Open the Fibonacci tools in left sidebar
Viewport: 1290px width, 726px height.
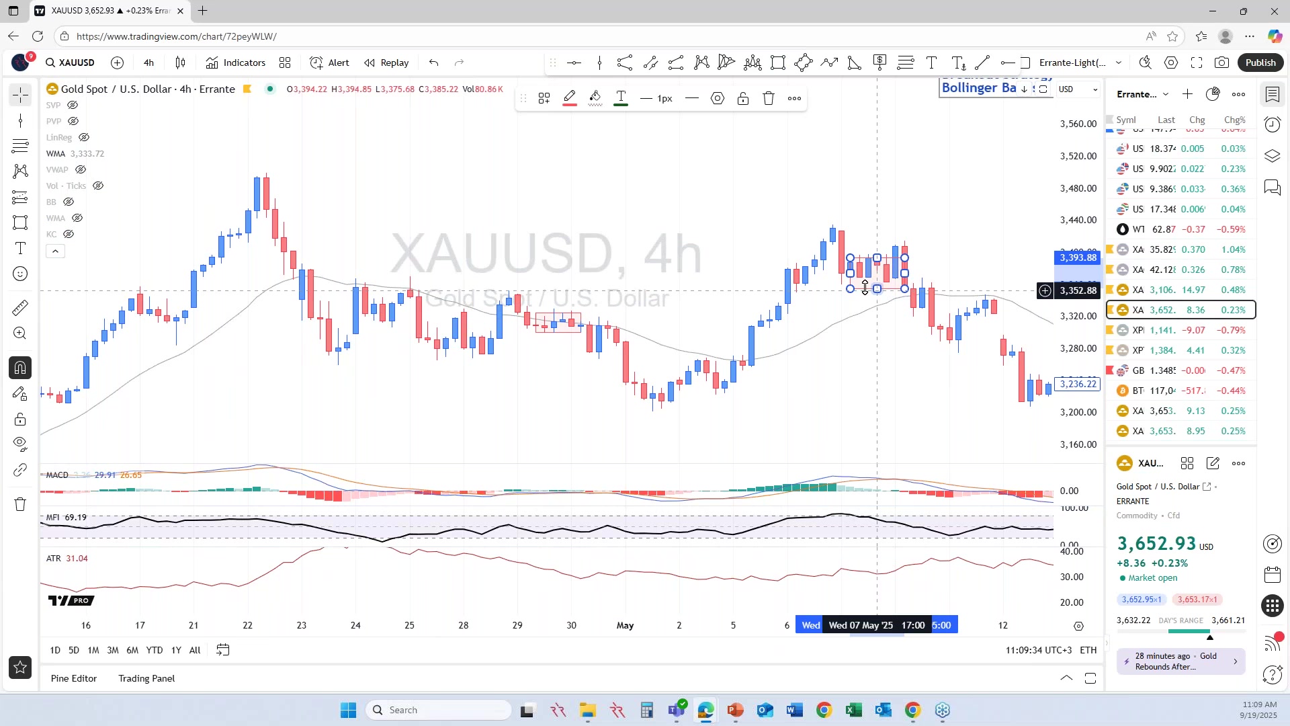pos(20,146)
